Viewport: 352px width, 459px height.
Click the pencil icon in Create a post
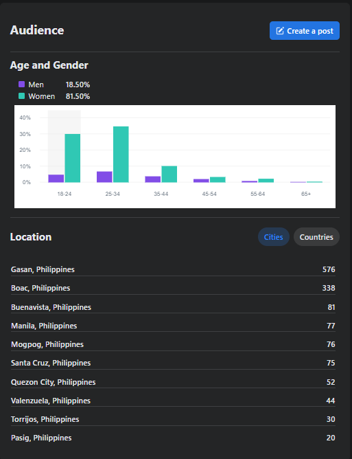point(280,31)
